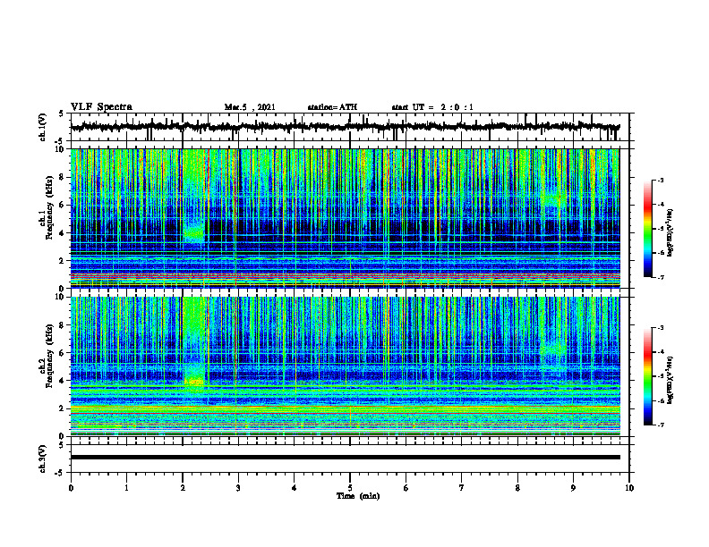The image size is (709, 547).
Task: Click the "-7" label on ch.2 color bar
Action: click(660, 425)
